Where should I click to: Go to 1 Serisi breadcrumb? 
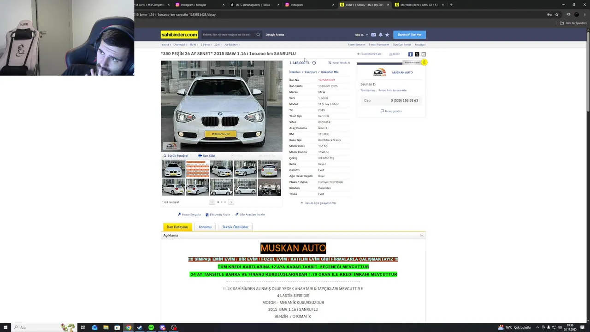[x=205, y=45]
